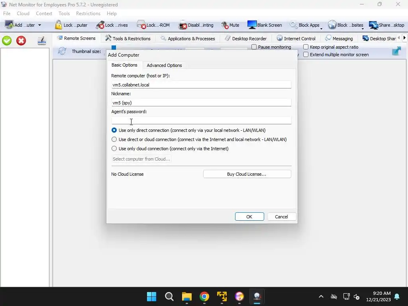Click the Lock Drives toolbar icon
This screenshot has height=306, width=408.
pyautogui.click(x=100, y=25)
